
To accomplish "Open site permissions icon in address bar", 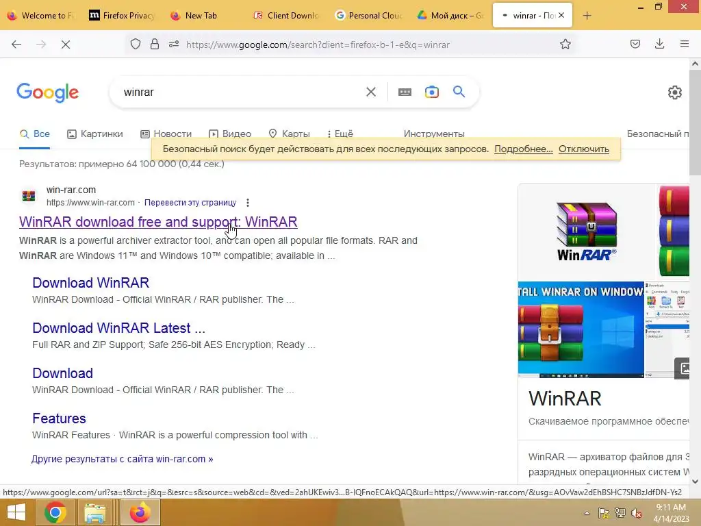I will pyautogui.click(x=174, y=45).
